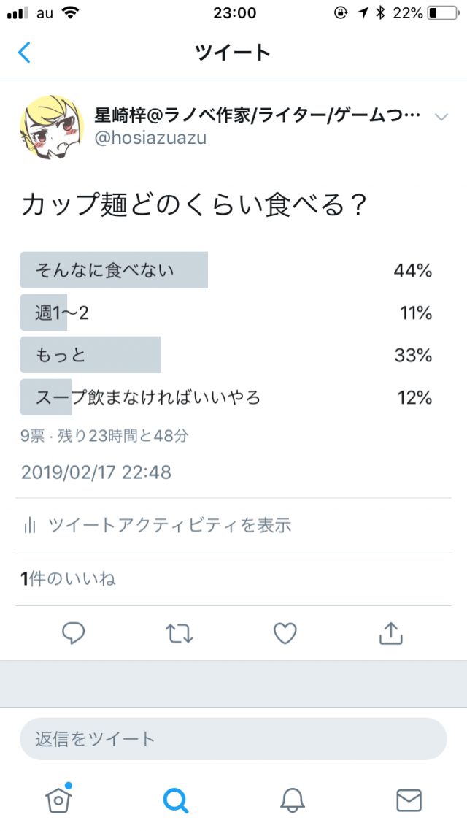Go to the Home tab icon
The image size is (467, 831).
(x=58, y=800)
